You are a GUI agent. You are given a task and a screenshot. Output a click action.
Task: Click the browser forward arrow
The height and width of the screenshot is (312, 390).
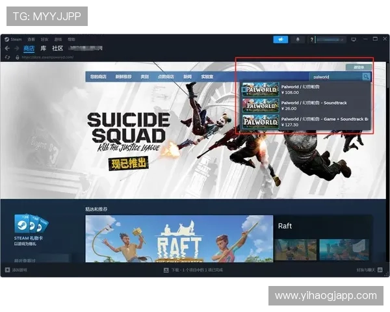(16, 48)
